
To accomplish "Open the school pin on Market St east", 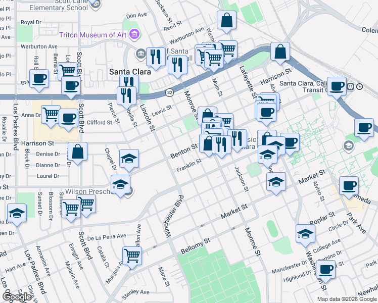I will pos(276,183).
